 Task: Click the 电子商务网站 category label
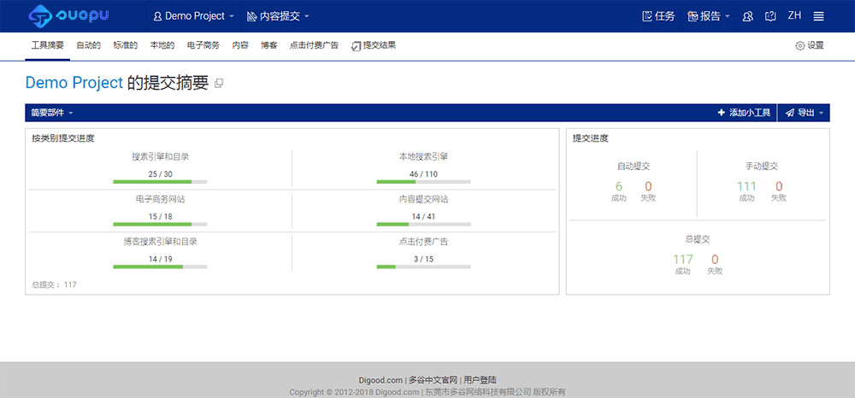coord(161,199)
